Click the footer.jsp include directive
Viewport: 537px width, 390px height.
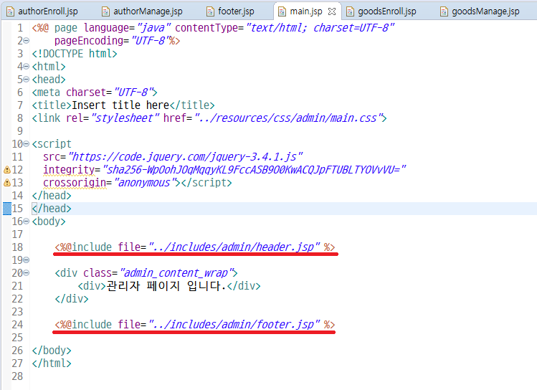point(195,325)
